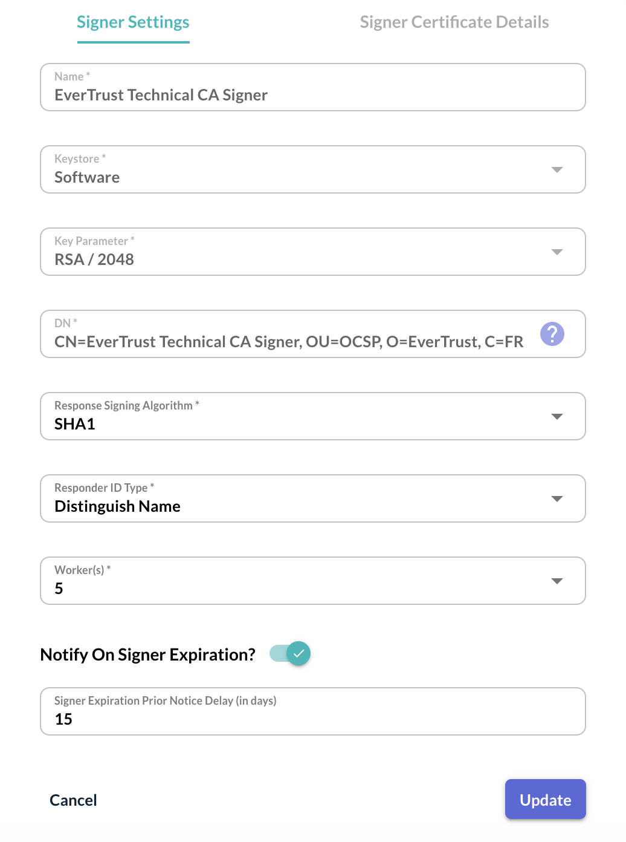Click the Distinguish Name value
The image size is (626, 842).
tap(117, 506)
